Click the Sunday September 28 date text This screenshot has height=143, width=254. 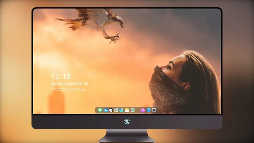pyautogui.click(x=70, y=83)
